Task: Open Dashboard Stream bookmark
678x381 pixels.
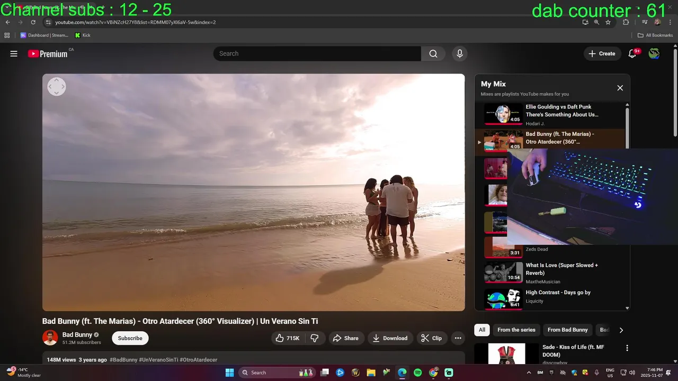Action: 45,35
